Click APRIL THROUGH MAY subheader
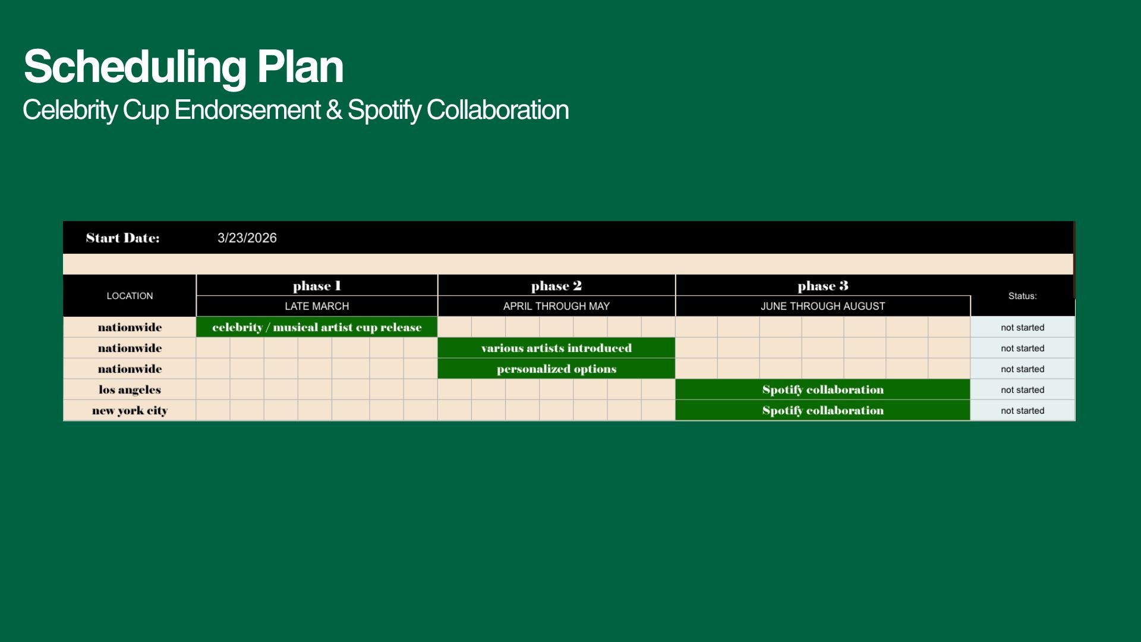Screen dimensions: 1141x642 click(x=556, y=306)
